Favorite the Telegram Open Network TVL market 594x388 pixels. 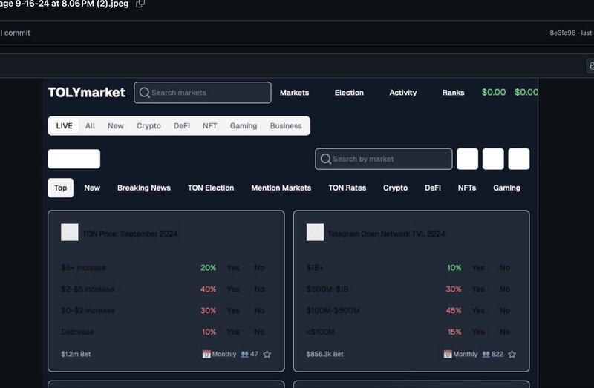coord(512,355)
